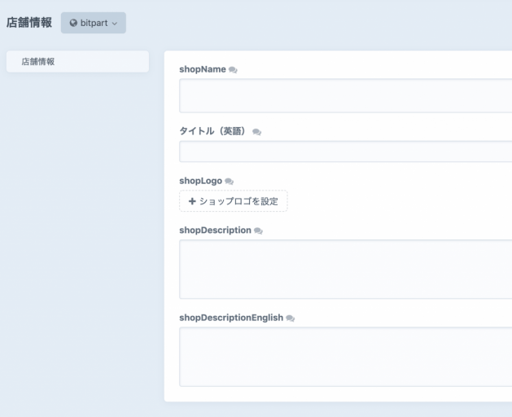
Task: Click the comment icon next to タイトル（英語）
Action: [x=256, y=131]
